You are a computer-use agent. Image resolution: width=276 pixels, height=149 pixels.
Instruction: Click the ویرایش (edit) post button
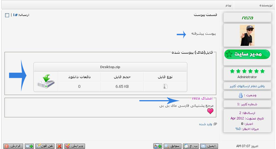(75, 146)
